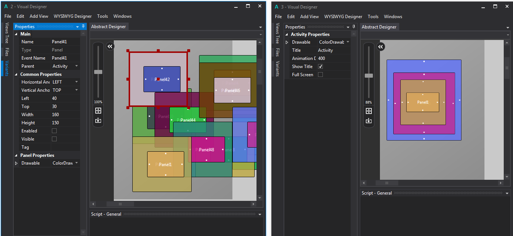Image resolution: width=513 pixels, height=236 pixels.
Task: Toggle the Enabled checkbox
Action: pos(54,131)
